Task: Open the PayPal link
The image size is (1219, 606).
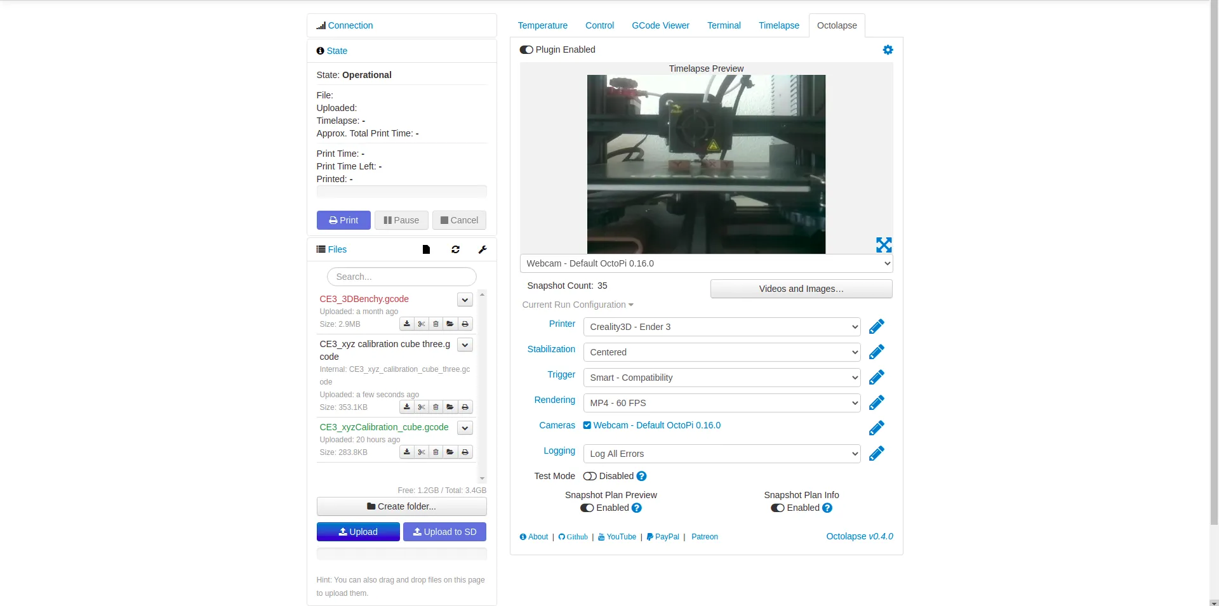Action: 662,537
